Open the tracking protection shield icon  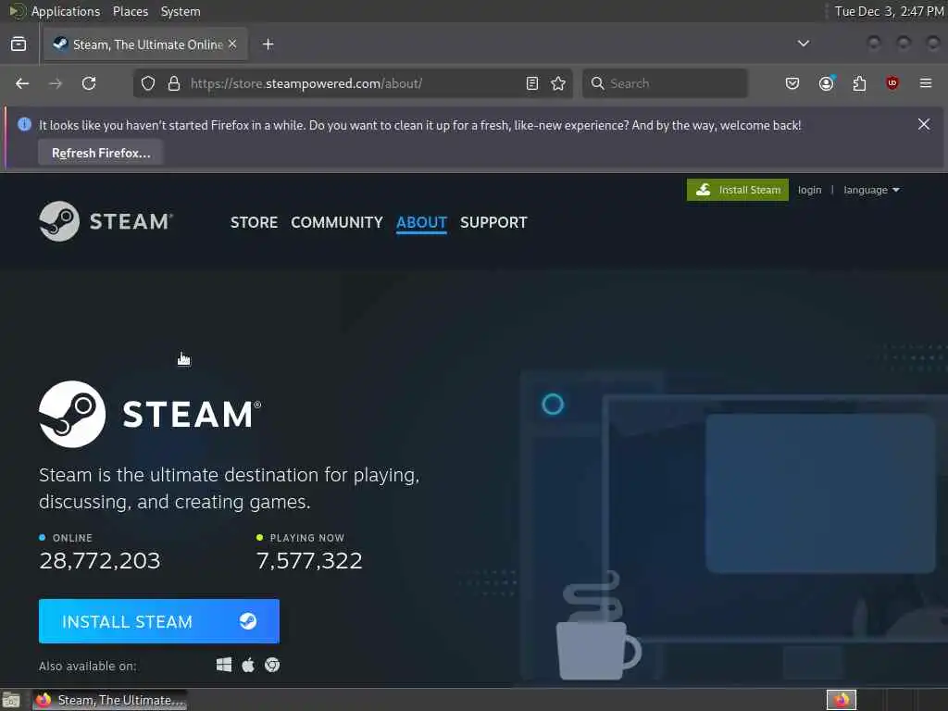coord(148,83)
